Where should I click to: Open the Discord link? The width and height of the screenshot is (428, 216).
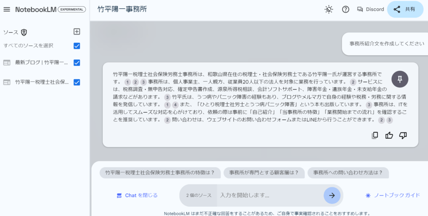[370, 9]
